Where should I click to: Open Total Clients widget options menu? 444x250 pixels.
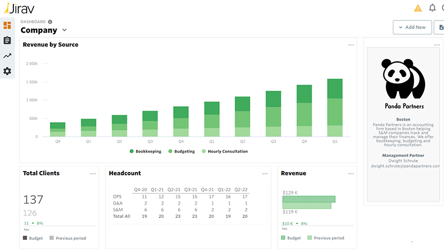[x=93, y=174]
